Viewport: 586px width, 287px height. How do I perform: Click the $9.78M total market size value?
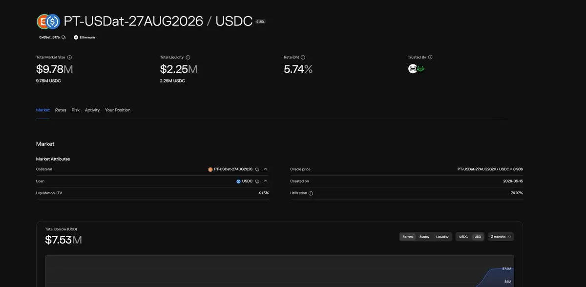tap(54, 69)
